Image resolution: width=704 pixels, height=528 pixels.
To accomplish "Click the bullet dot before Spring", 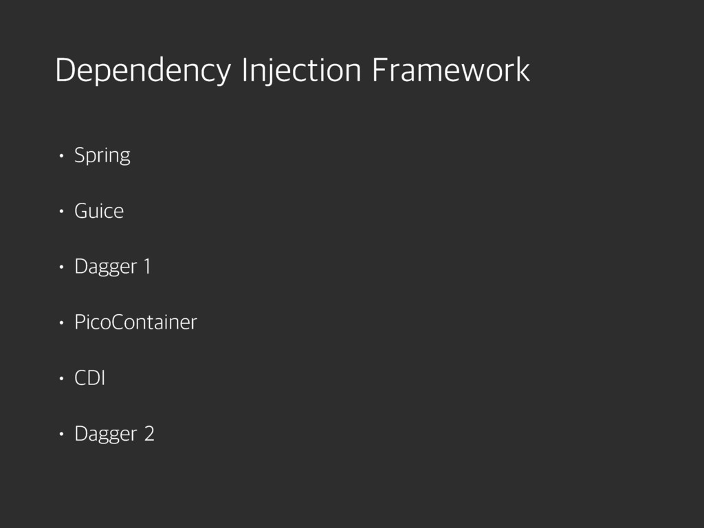I will 61,156.
